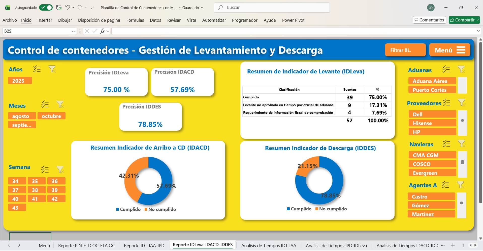Open the Comentarios button
Screen dimensions: 483x251
[x=430, y=20]
